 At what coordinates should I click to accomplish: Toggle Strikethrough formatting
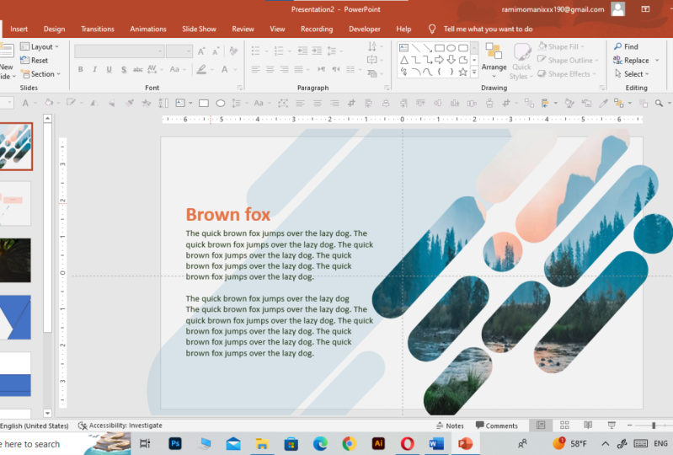click(138, 69)
